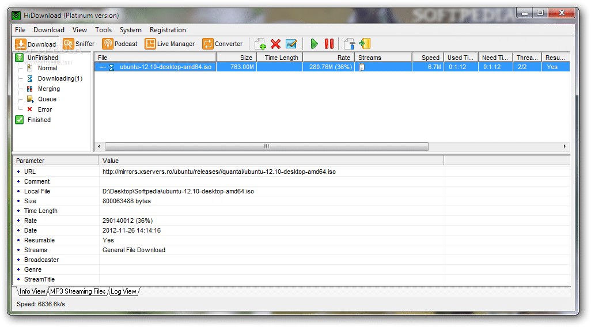Open the Sniffer tool
This screenshot has height=327, width=591.
tap(79, 44)
